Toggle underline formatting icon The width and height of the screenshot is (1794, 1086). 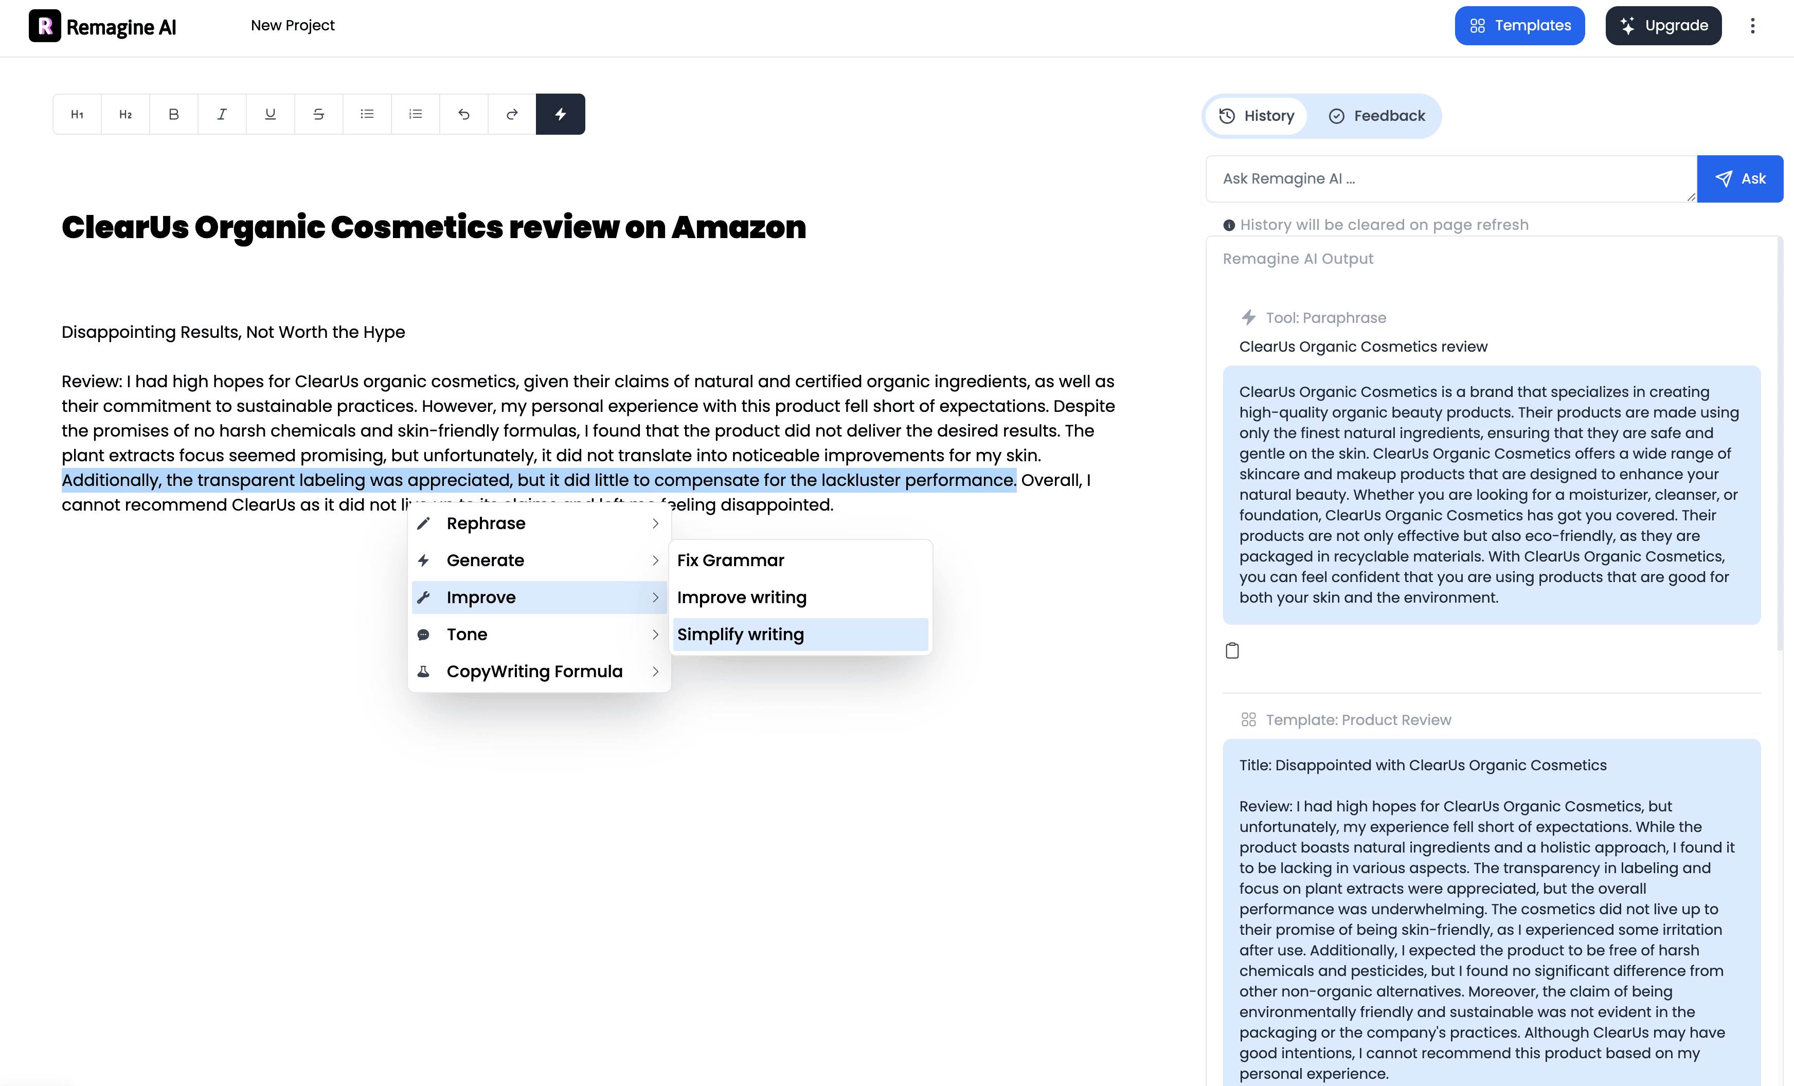click(x=271, y=114)
